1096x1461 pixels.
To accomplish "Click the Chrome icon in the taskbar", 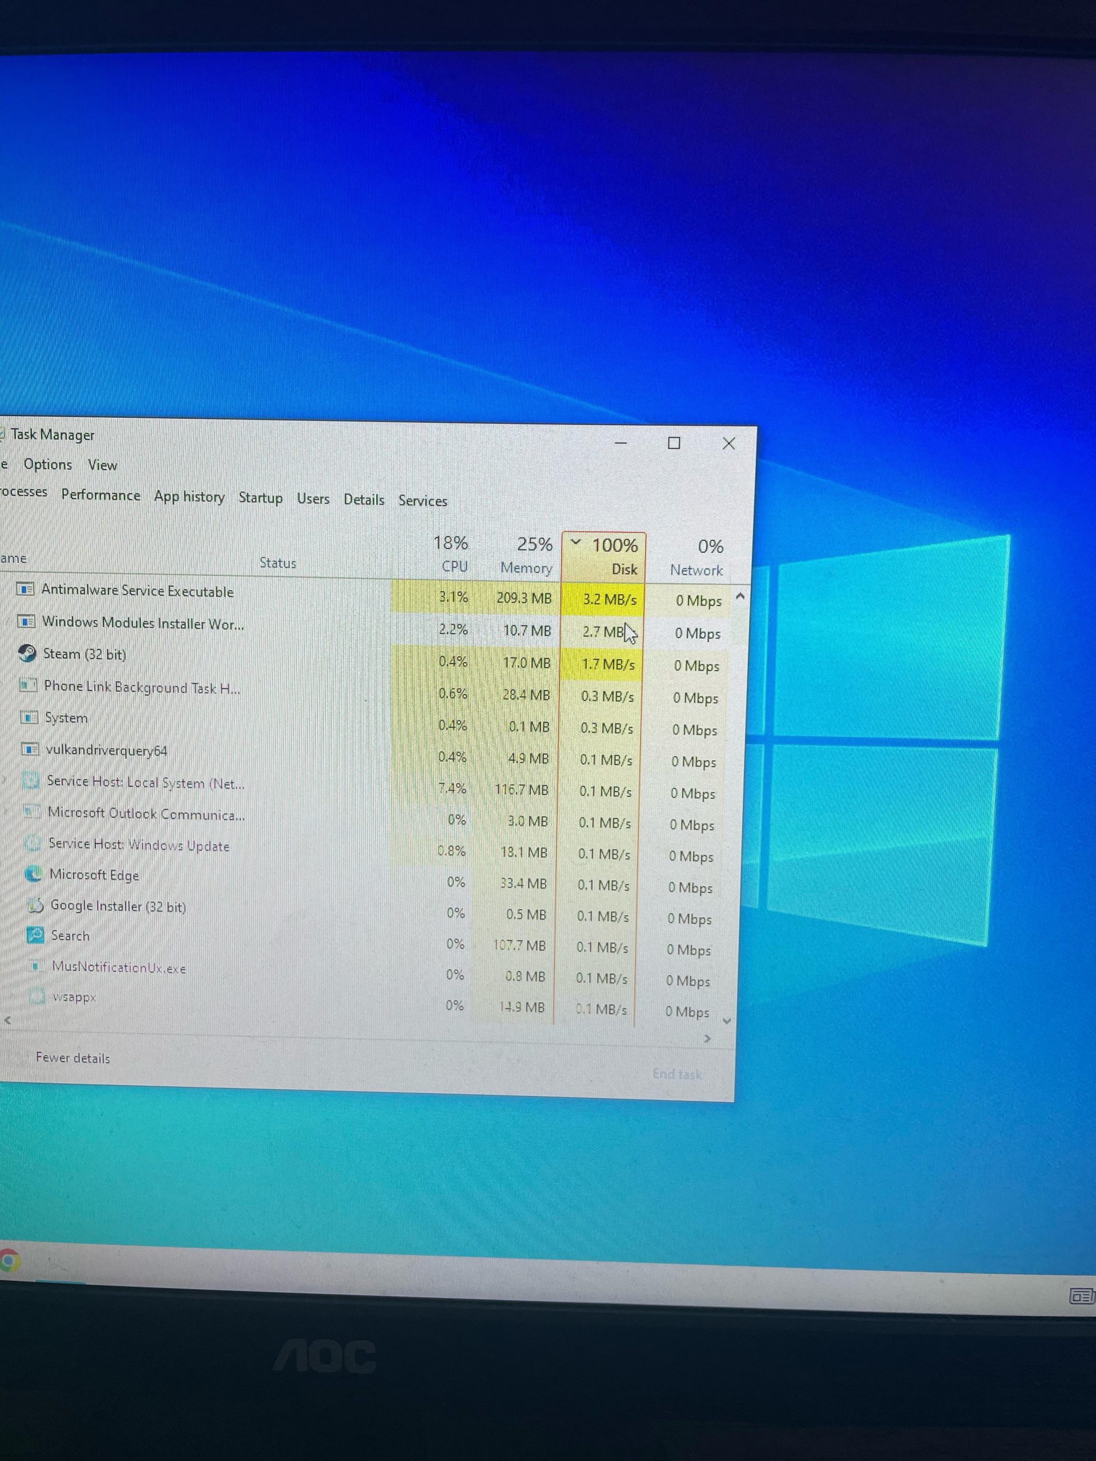I will point(8,1261).
